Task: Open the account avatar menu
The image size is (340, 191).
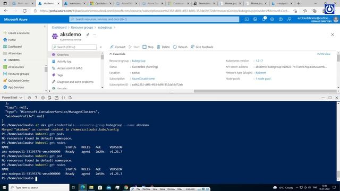Action: (336, 19)
